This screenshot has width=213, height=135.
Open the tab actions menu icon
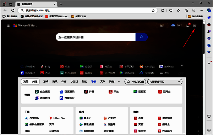(x=11, y=4)
